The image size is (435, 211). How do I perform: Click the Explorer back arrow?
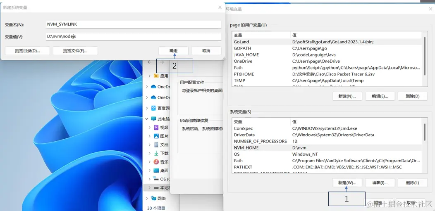point(150,62)
